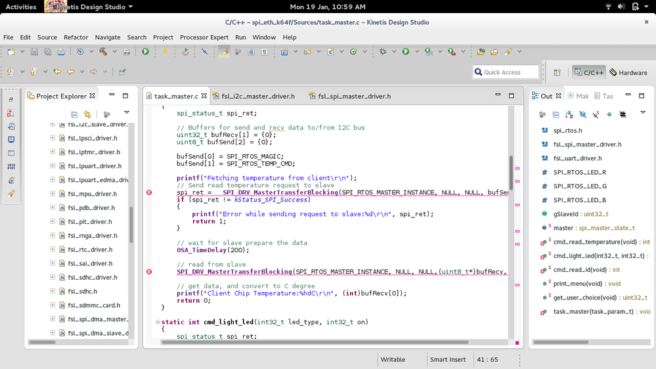Click the Back navigation arrow
Viewport: 656px width, 369px height.
coord(71,72)
